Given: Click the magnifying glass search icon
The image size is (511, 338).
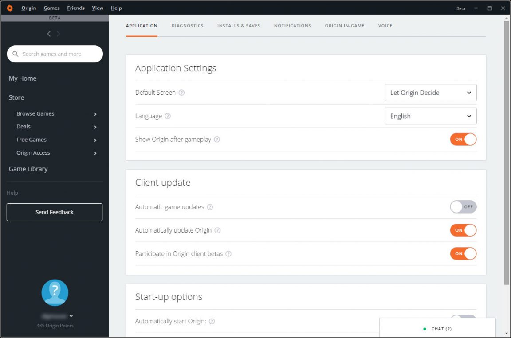Looking at the screenshot, I should pyautogui.click(x=15, y=54).
